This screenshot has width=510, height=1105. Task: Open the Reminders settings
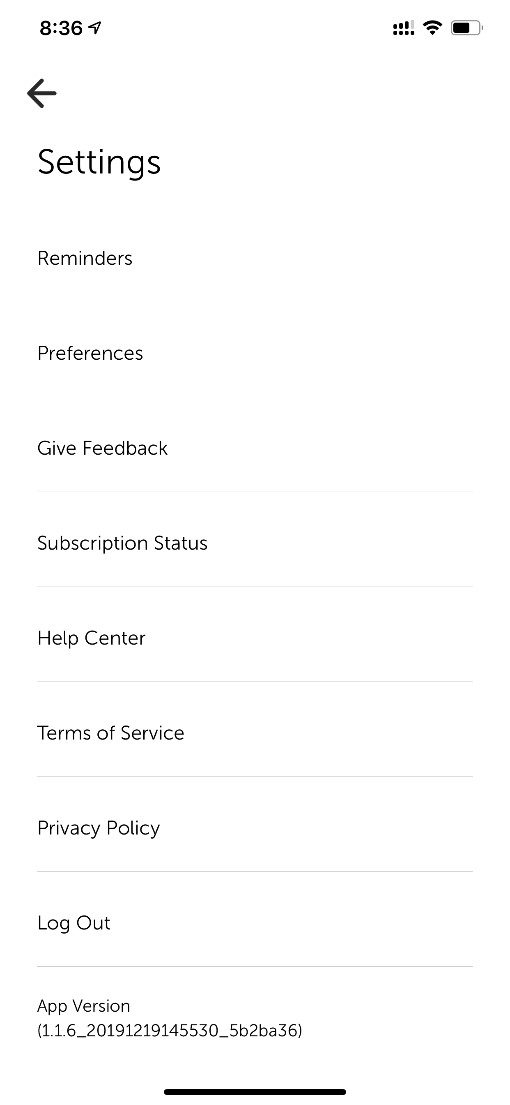(255, 258)
